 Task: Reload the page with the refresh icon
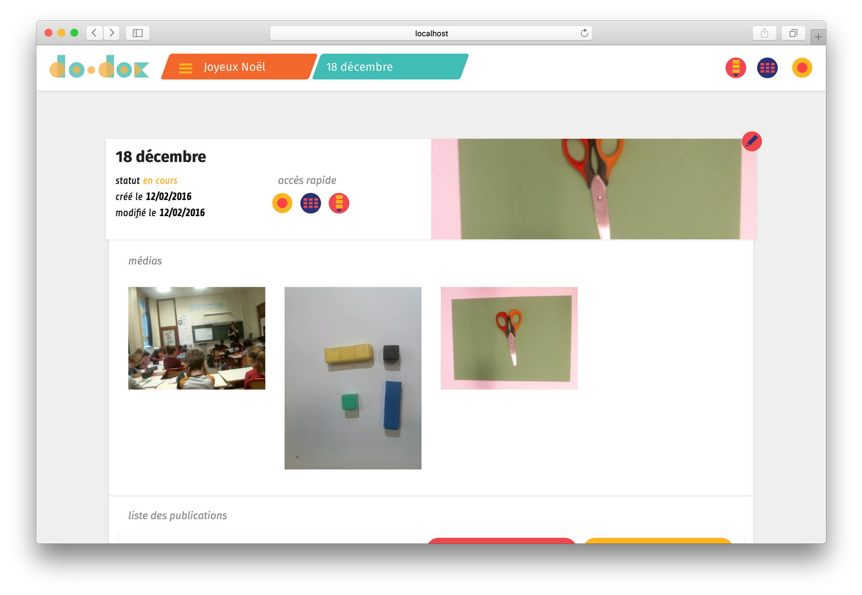(584, 33)
